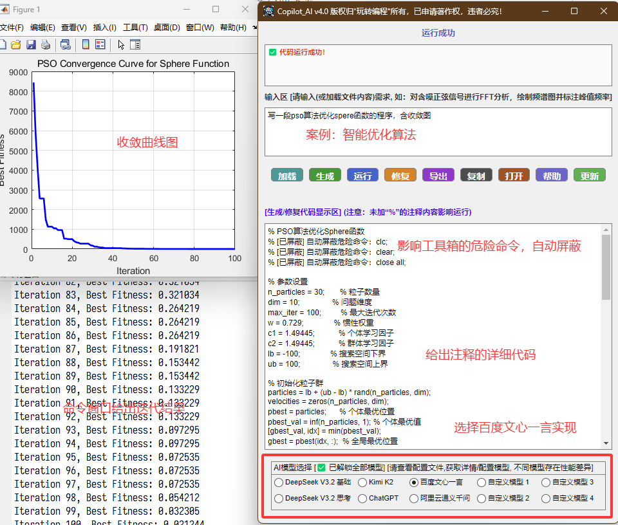
Task: Insert a colorbar via toolbar icon
Action: tap(86, 44)
